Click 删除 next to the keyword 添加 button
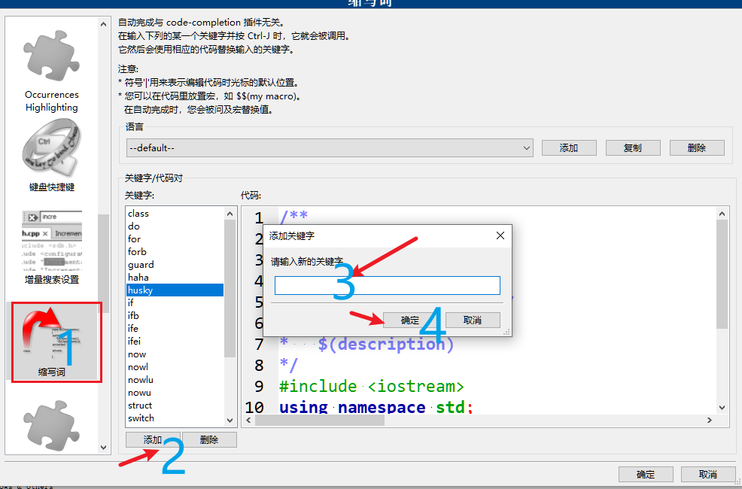 click(209, 439)
